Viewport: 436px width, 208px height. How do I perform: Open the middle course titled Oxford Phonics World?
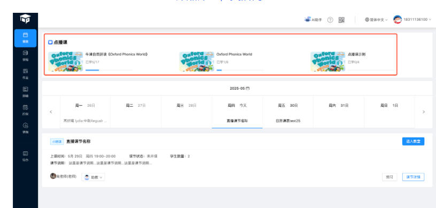point(234,54)
